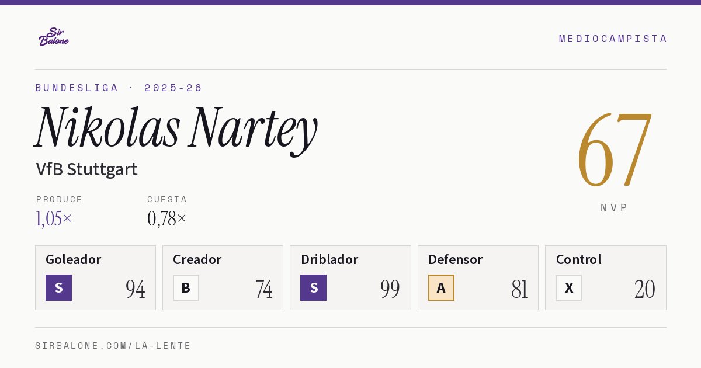The image size is (701, 368).
Task: Click the Goleador score 94
Action: (136, 289)
